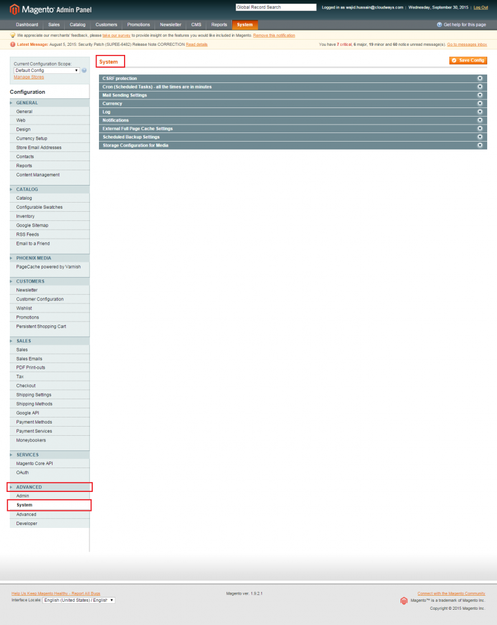Click Read details link for latest message
Image resolution: width=497 pixels, height=625 pixels.
click(197, 45)
